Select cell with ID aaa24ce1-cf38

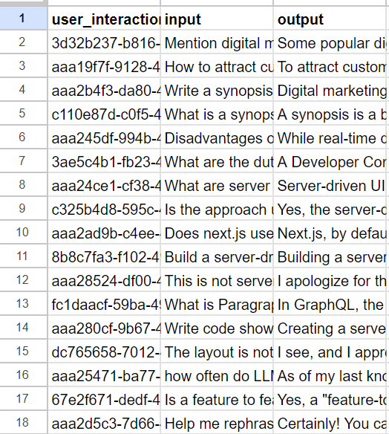pos(104,185)
